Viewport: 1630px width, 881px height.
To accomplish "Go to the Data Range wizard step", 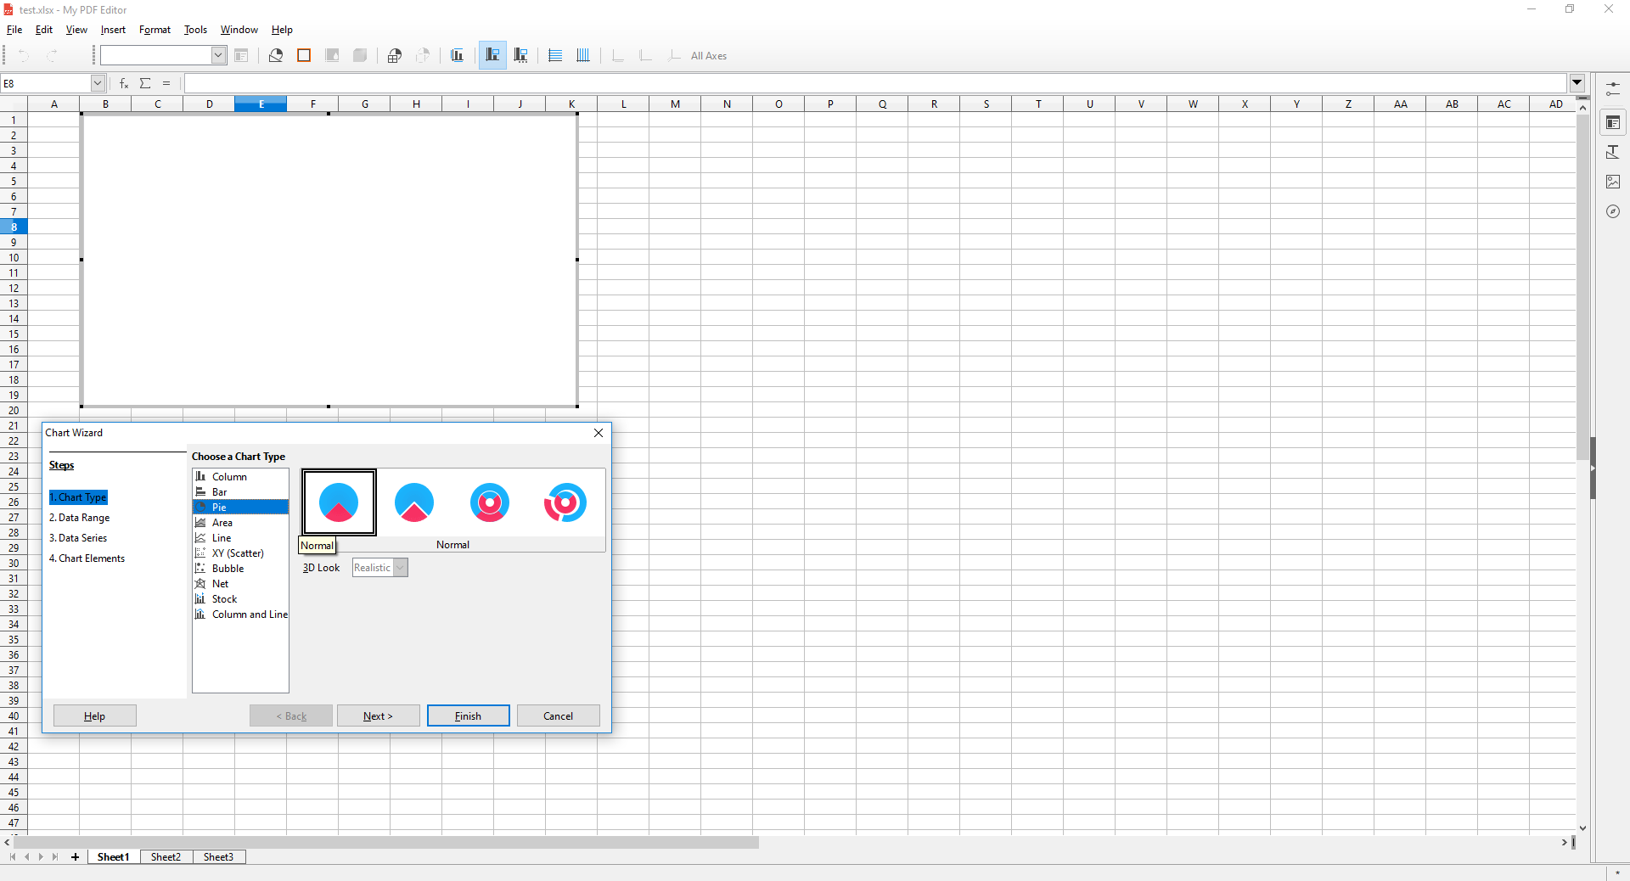I will coord(80,518).
